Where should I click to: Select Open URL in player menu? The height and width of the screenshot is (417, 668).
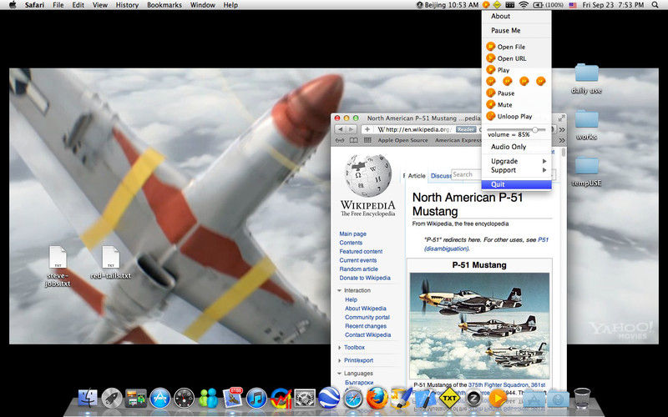coord(516,58)
